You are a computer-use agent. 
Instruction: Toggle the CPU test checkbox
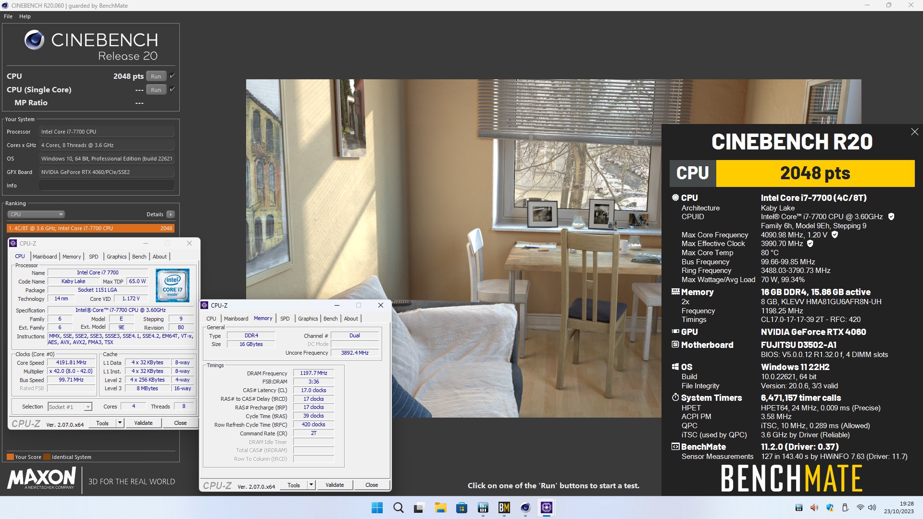(172, 76)
